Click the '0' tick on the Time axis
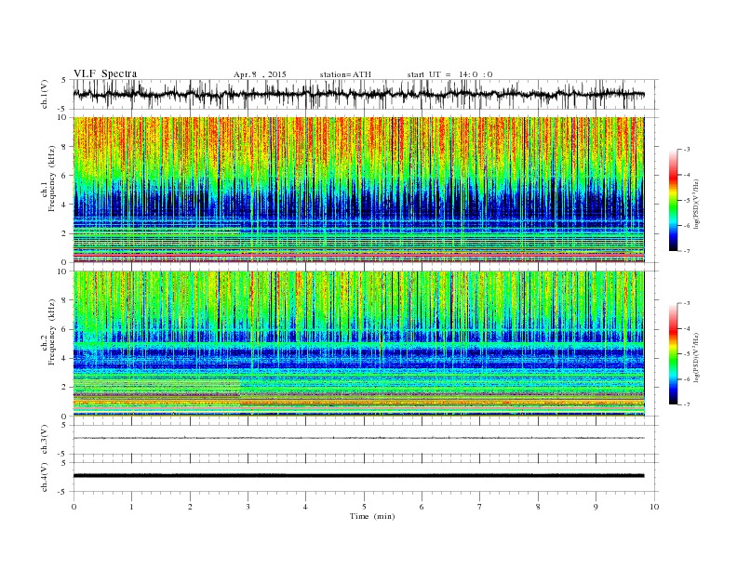737x569 pixels. (x=74, y=507)
